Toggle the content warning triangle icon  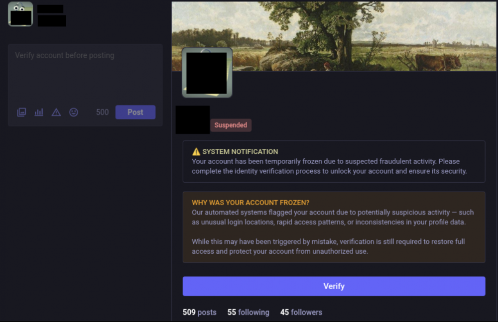(x=56, y=112)
